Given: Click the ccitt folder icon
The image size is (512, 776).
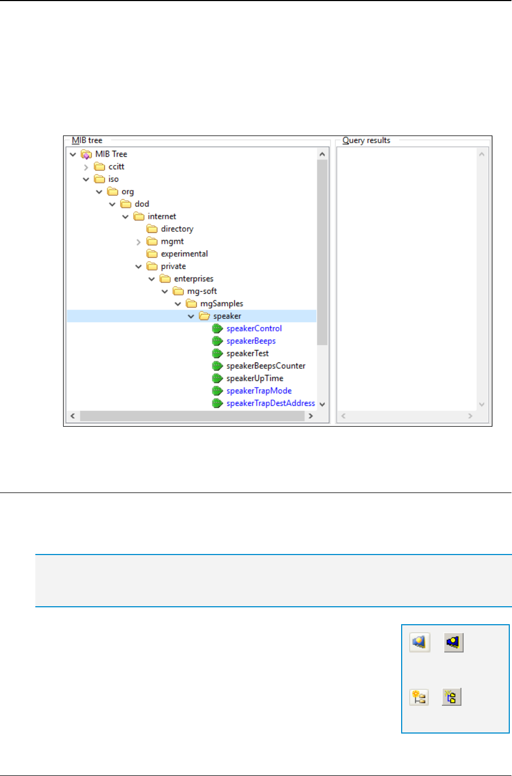Looking at the screenshot, I should click(99, 167).
